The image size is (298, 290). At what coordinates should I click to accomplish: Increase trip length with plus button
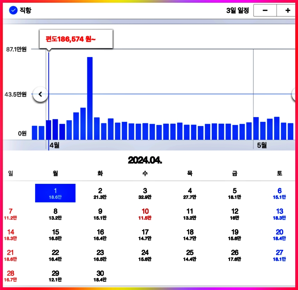[287, 11]
